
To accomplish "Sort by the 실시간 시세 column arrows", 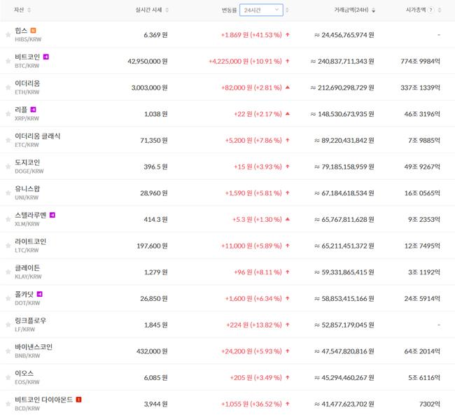I will [167, 10].
